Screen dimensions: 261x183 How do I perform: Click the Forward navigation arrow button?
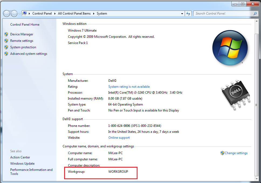14,13
